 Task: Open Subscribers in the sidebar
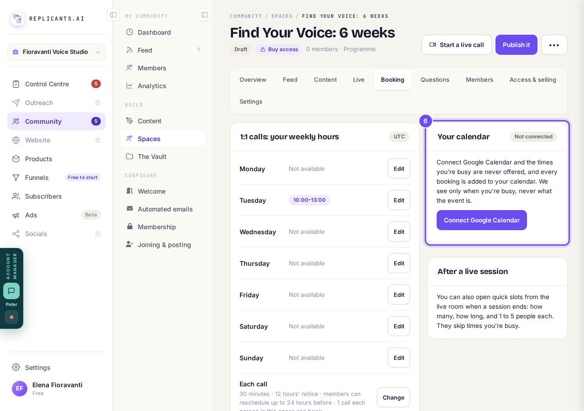(56, 196)
